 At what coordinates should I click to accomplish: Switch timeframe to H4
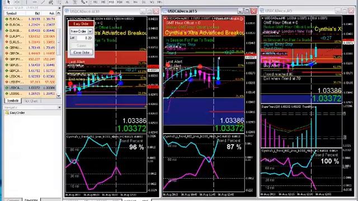pos(135,2)
